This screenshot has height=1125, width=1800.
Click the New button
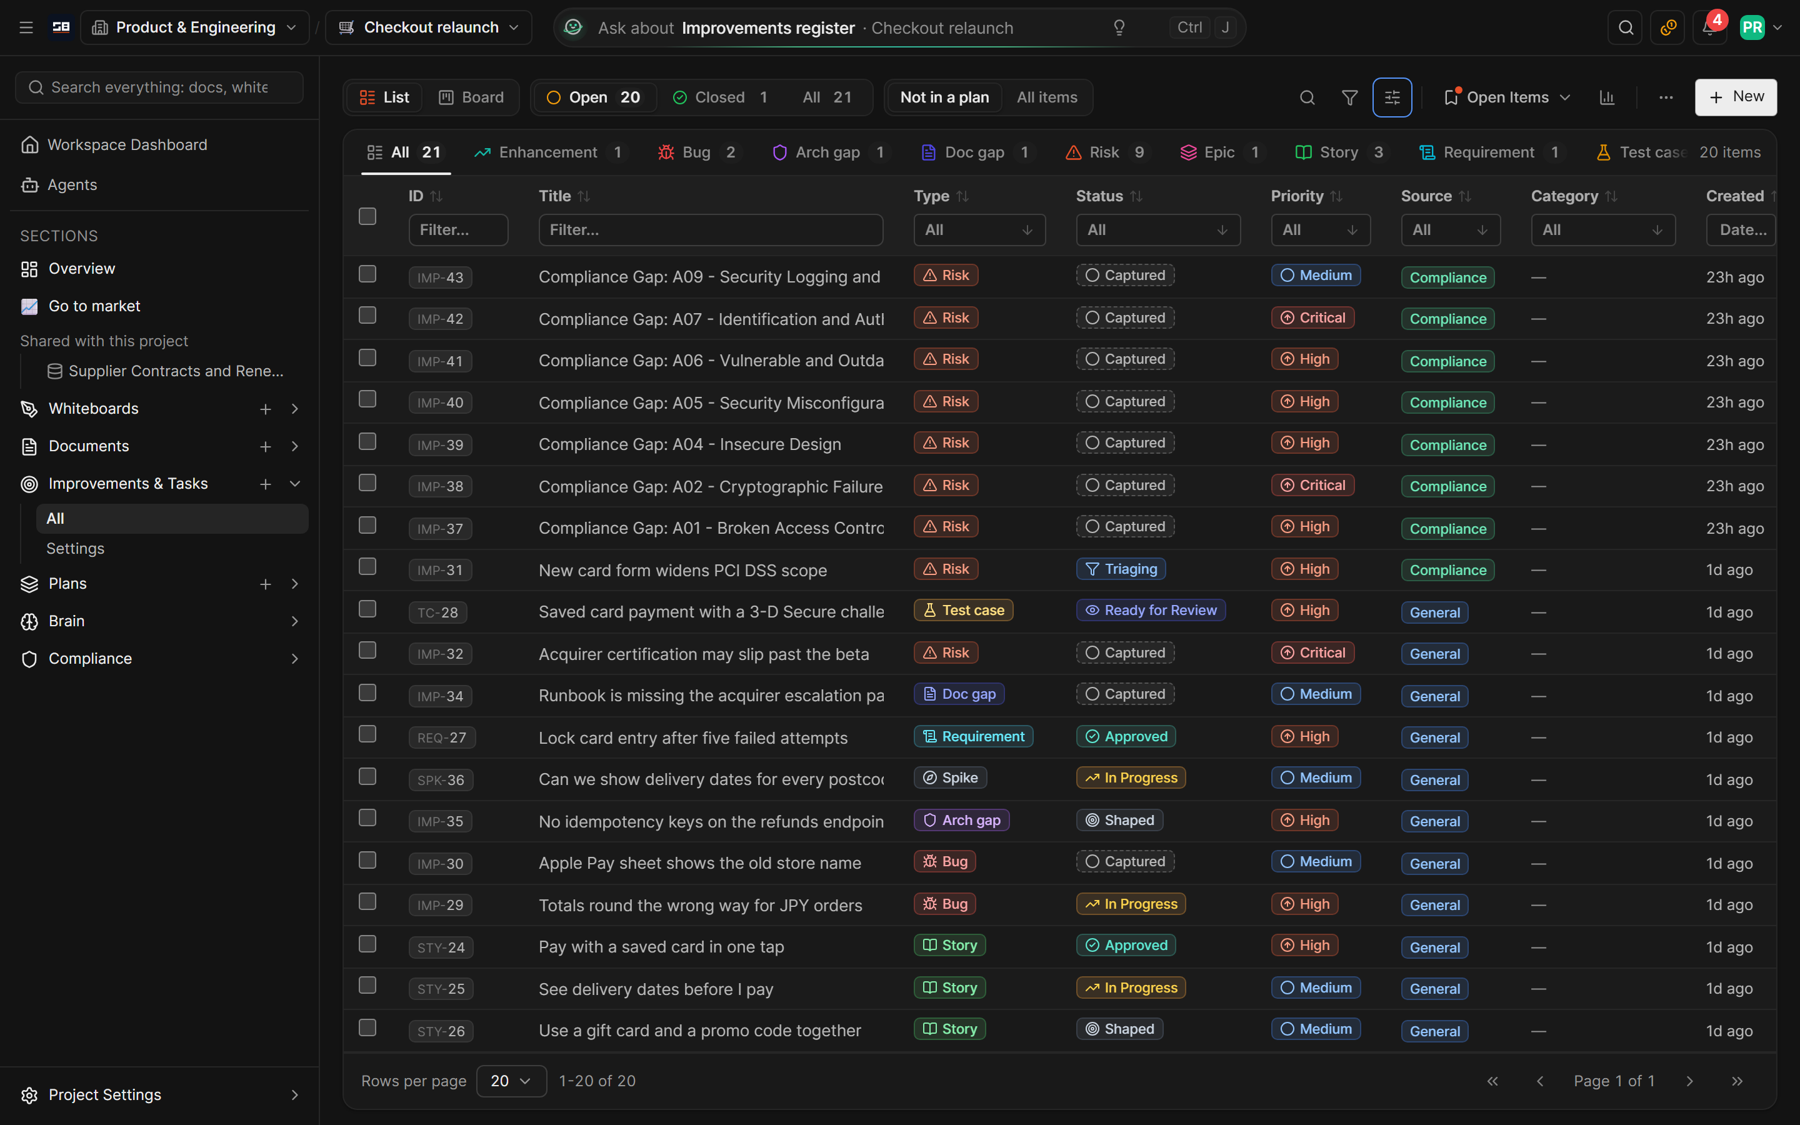pyautogui.click(x=1735, y=97)
